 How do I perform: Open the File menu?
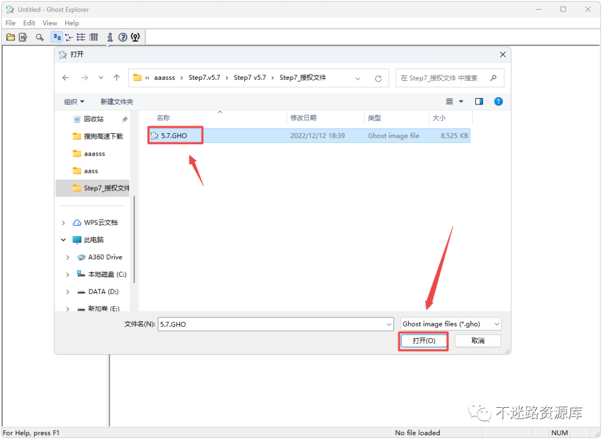click(x=11, y=23)
